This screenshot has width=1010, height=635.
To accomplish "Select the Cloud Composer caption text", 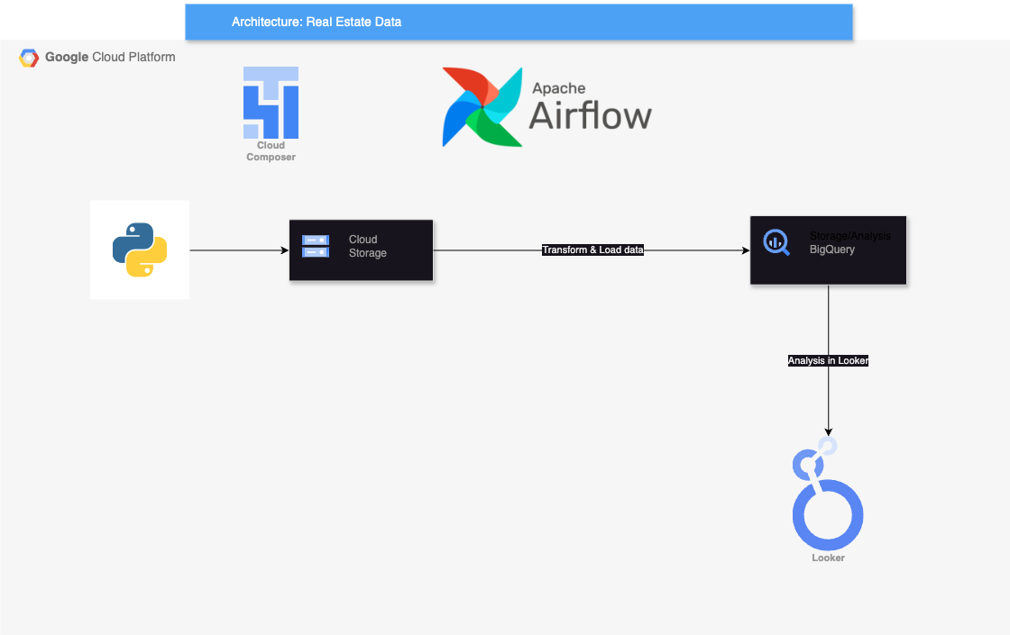I will click(x=271, y=150).
